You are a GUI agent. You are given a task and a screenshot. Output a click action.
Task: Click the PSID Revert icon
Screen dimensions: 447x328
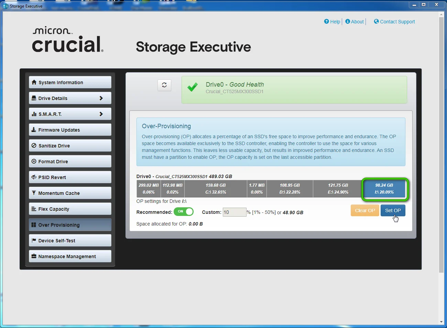(34, 177)
